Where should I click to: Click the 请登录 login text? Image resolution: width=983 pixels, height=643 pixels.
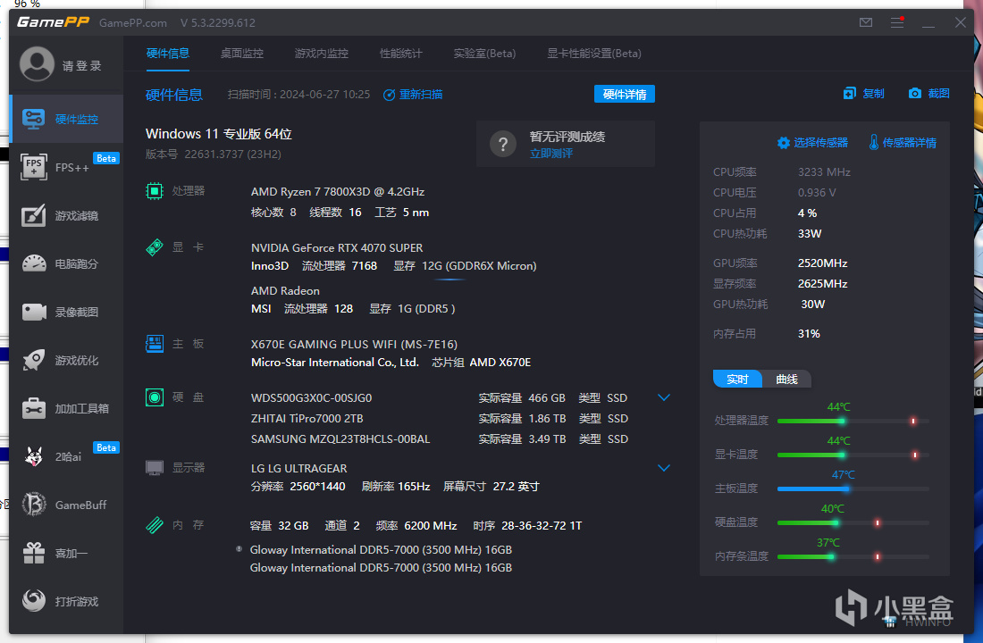pyautogui.click(x=82, y=66)
